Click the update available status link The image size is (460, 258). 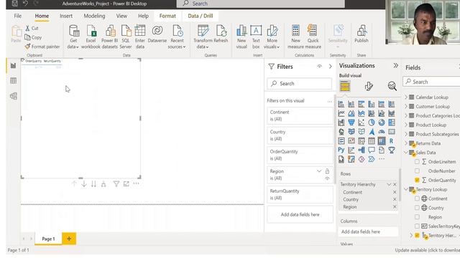[427, 250]
